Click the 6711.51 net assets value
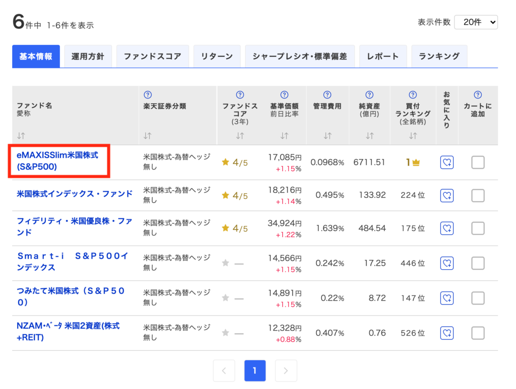The height and width of the screenshot is (389, 516). tap(369, 163)
